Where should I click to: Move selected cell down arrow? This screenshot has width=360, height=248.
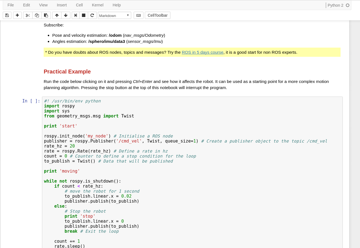[66, 15]
